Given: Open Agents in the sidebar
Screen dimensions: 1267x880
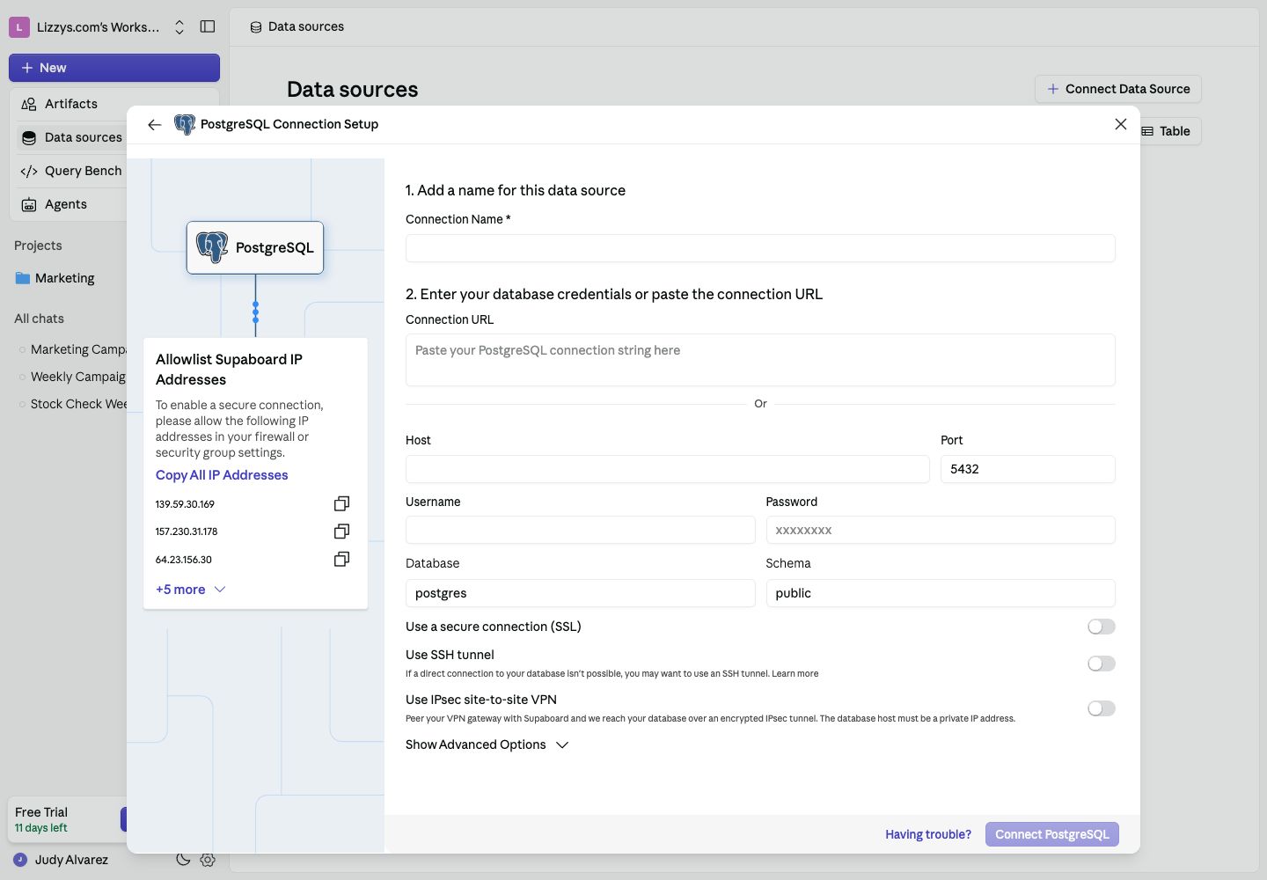Looking at the screenshot, I should pyautogui.click(x=73, y=205).
